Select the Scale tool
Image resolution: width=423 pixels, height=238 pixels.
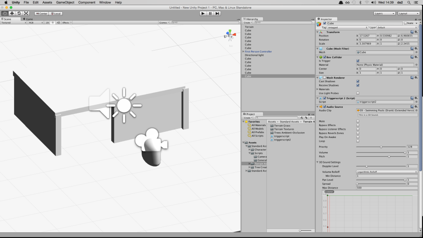(26, 13)
